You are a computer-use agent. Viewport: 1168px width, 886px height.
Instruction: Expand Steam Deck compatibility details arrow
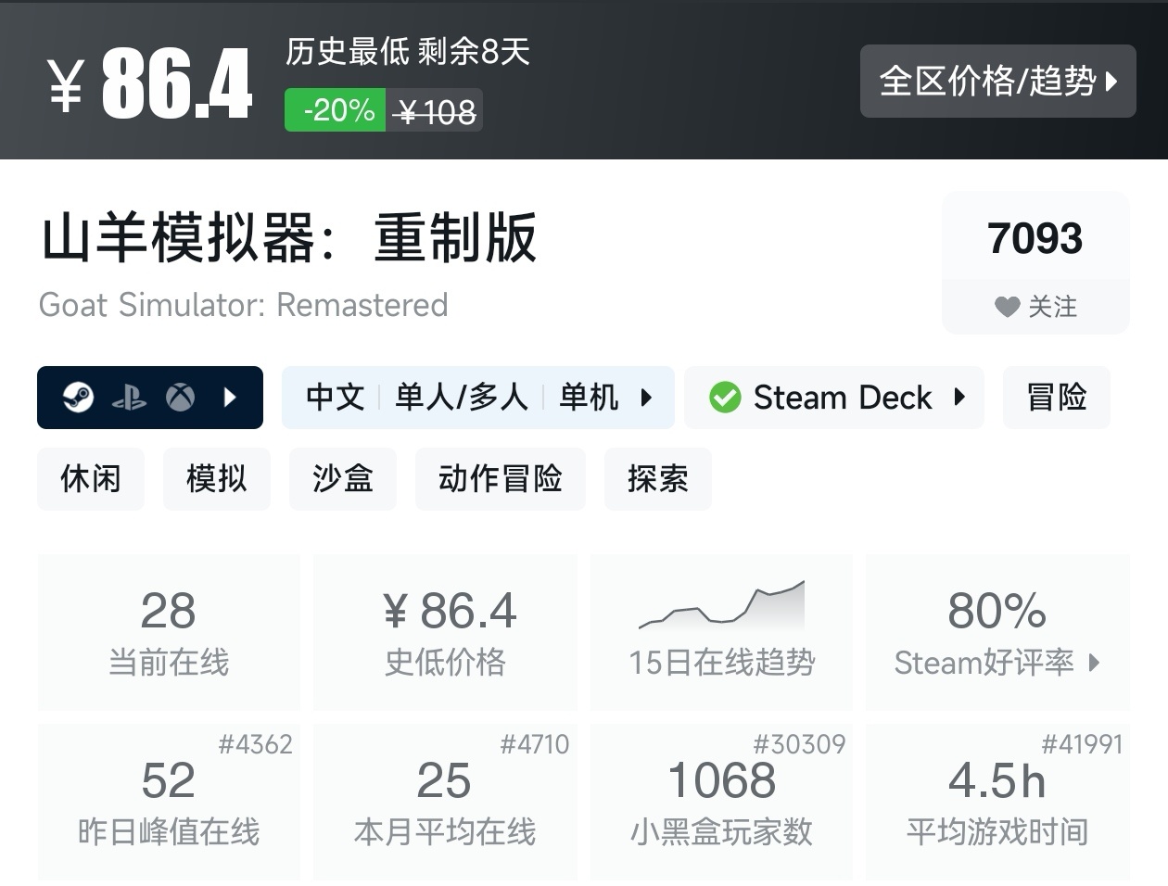coord(959,398)
